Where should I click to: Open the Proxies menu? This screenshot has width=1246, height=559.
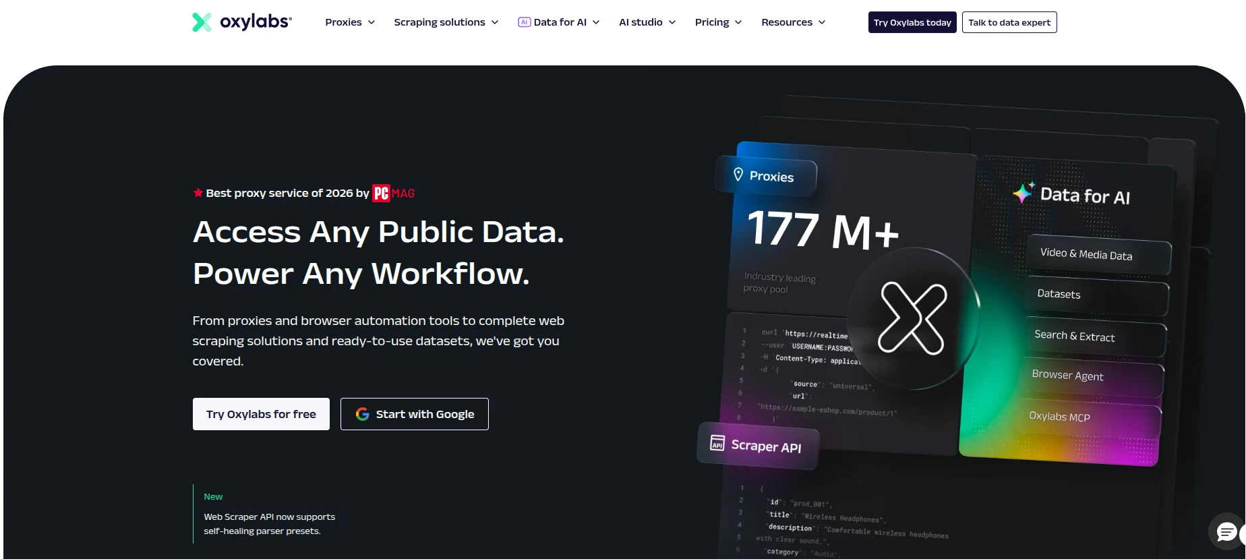click(x=350, y=22)
